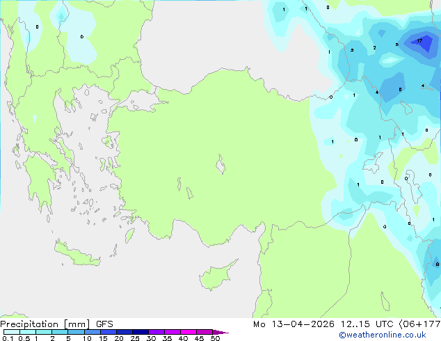Click the 0.1–0.5 mm legend swatch

[12, 332]
